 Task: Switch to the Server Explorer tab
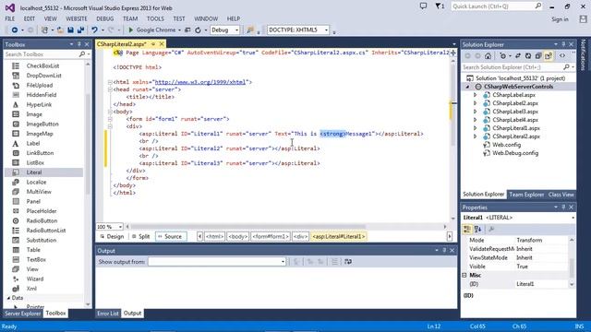(22, 314)
